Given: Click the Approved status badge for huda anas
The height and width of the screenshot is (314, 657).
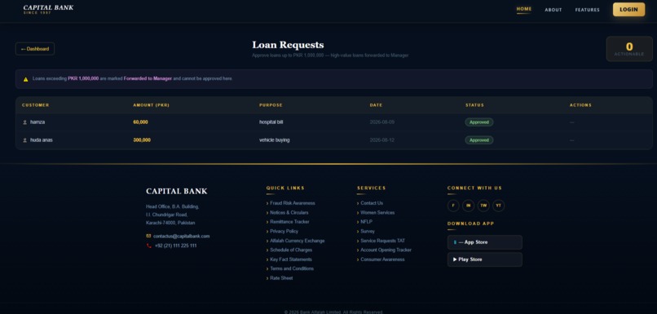Looking at the screenshot, I should click(x=479, y=140).
